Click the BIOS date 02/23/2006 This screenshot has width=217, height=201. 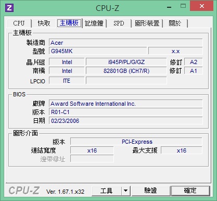click(126, 121)
